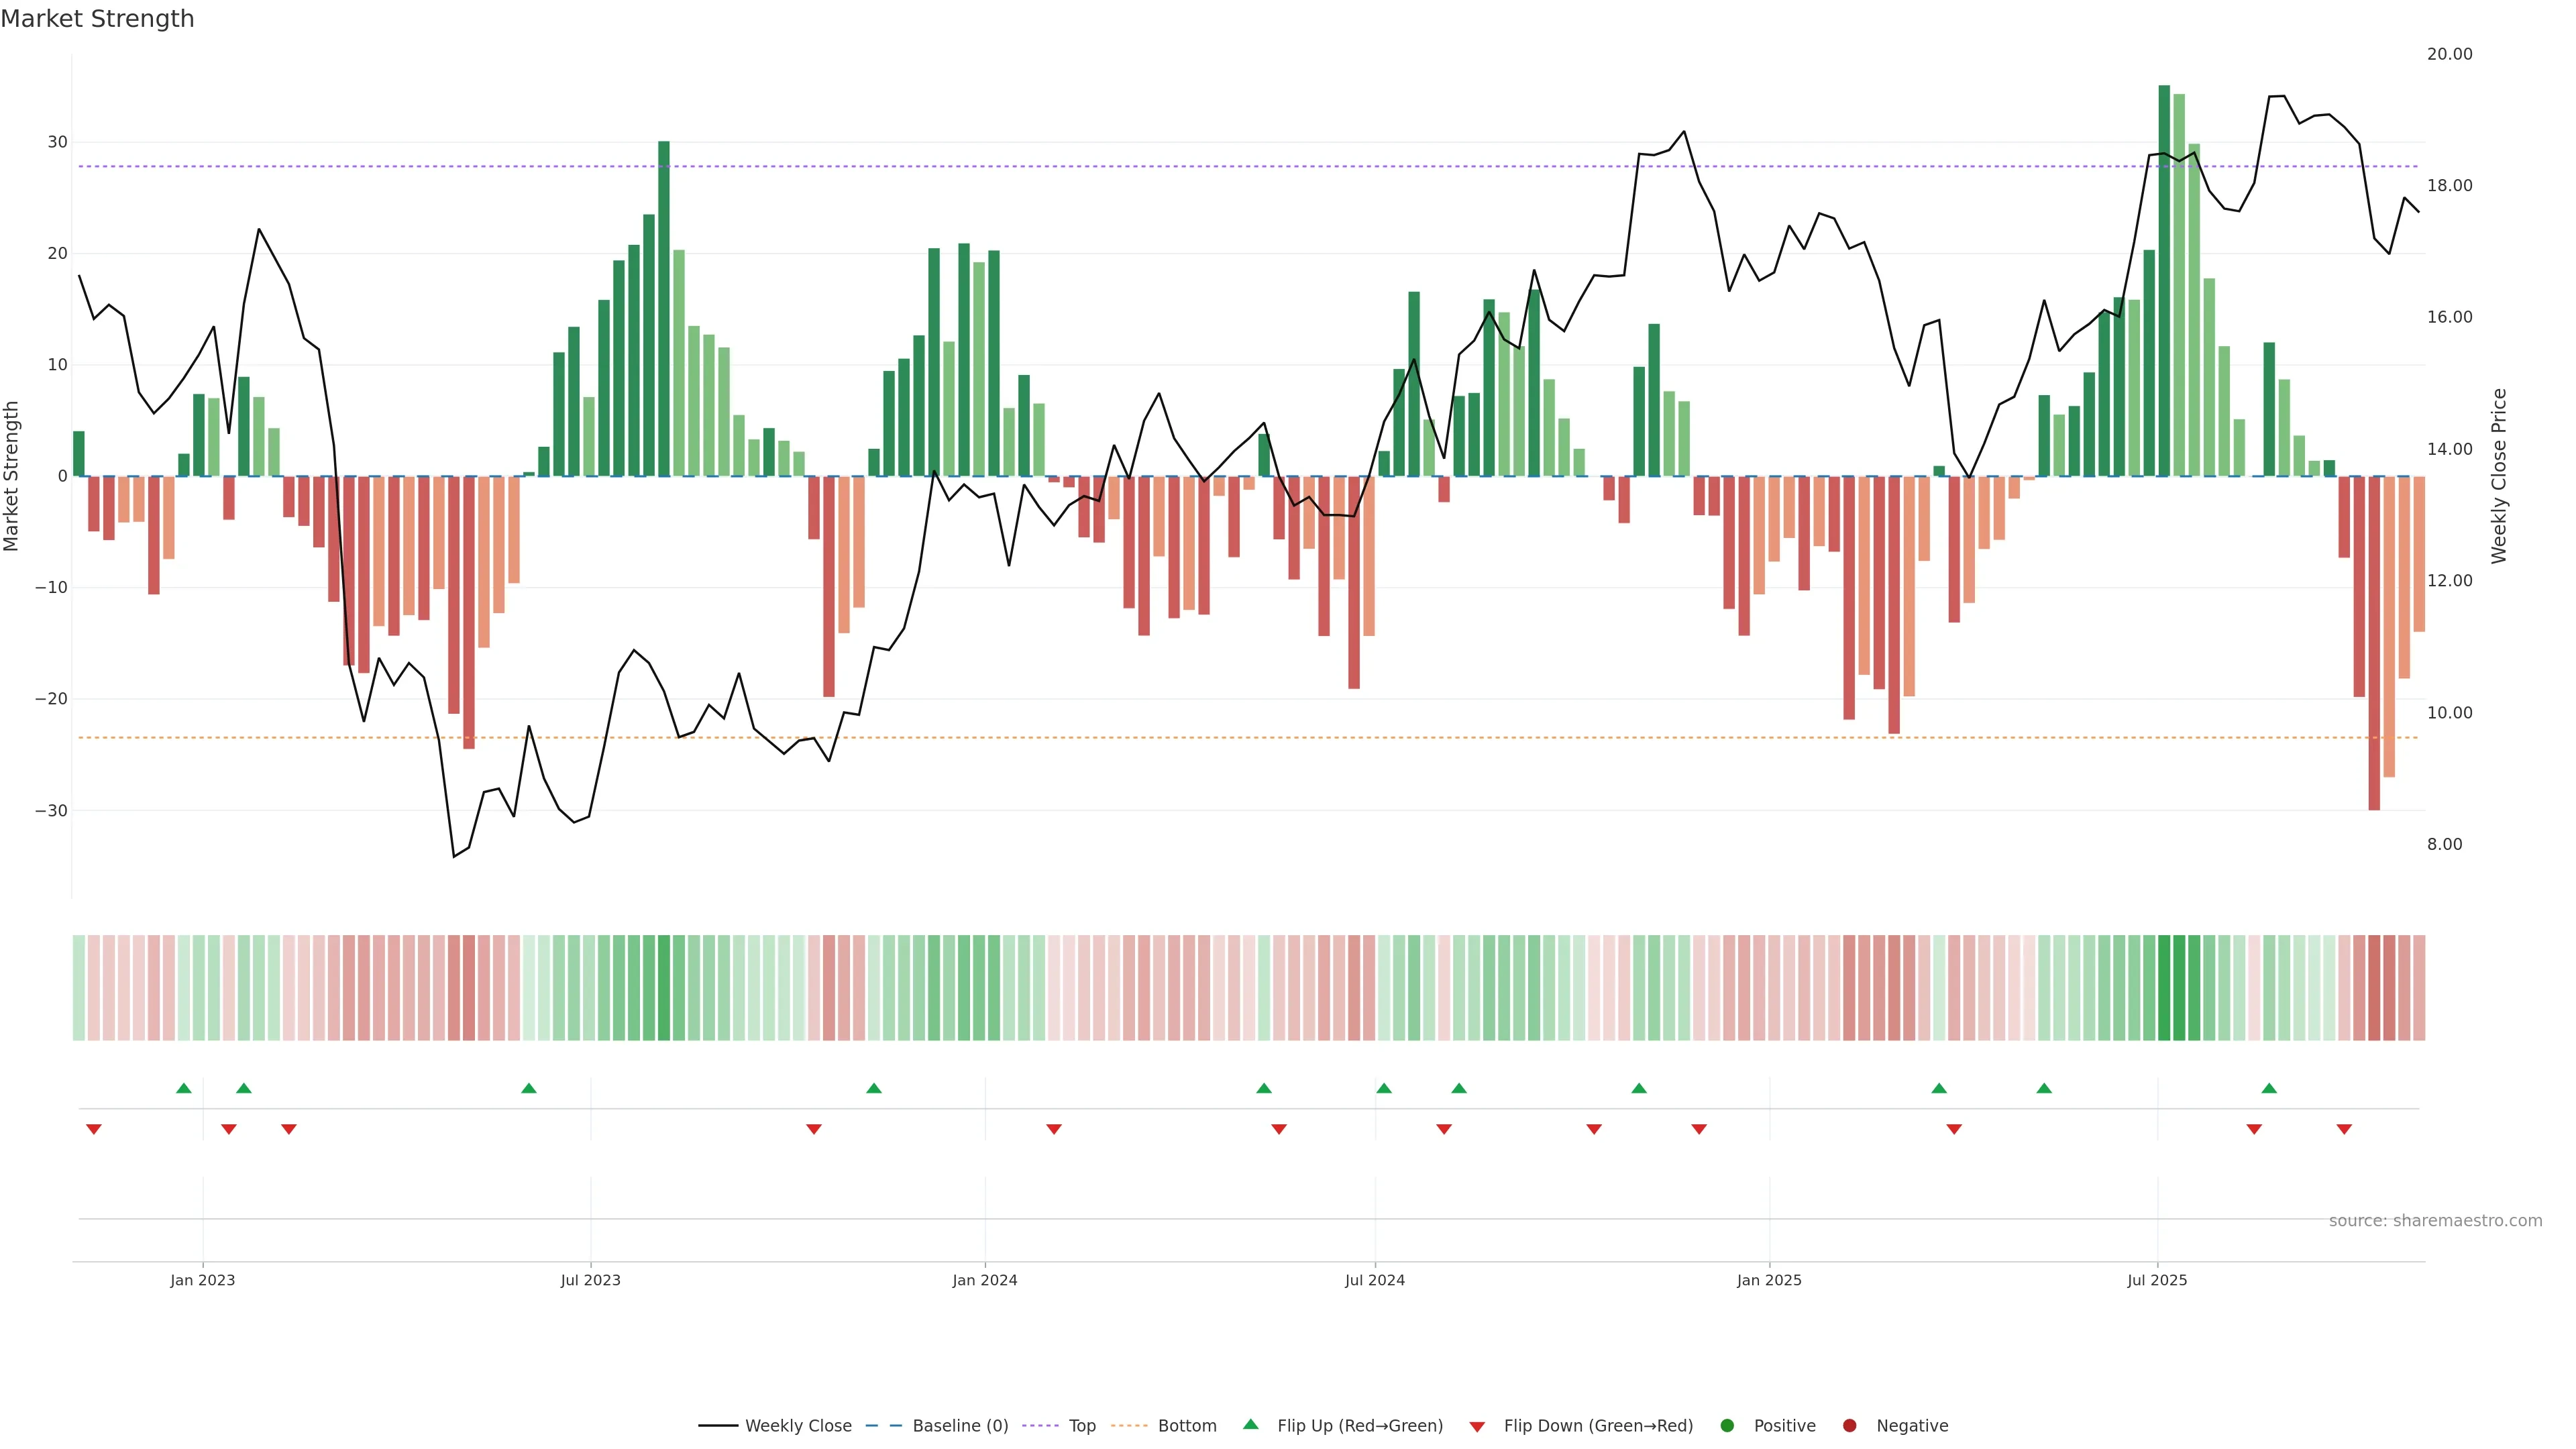Image resolution: width=2576 pixels, height=1449 pixels.
Task: Click the Flip Up triangle icon in legend
Action: pos(1250,1425)
